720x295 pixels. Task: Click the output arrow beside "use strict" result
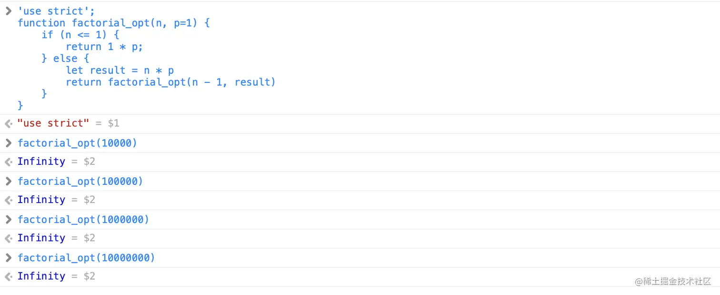tap(8, 123)
